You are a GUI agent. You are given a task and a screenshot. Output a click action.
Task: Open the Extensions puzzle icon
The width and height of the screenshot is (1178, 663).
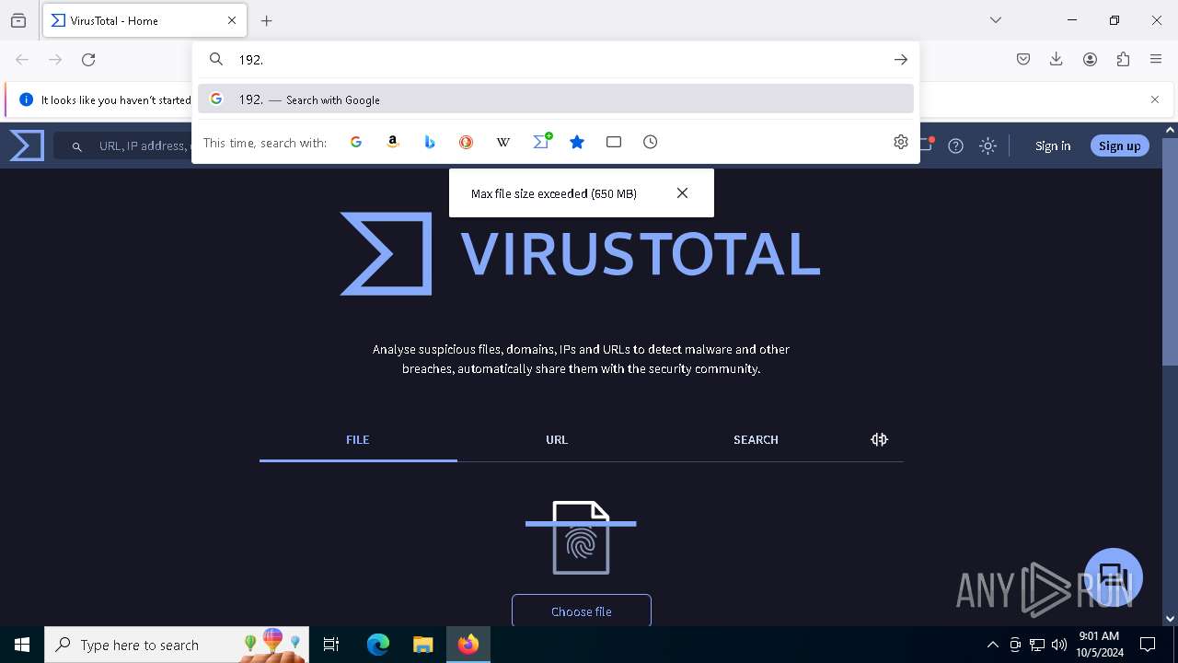(x=1123, y=59)
